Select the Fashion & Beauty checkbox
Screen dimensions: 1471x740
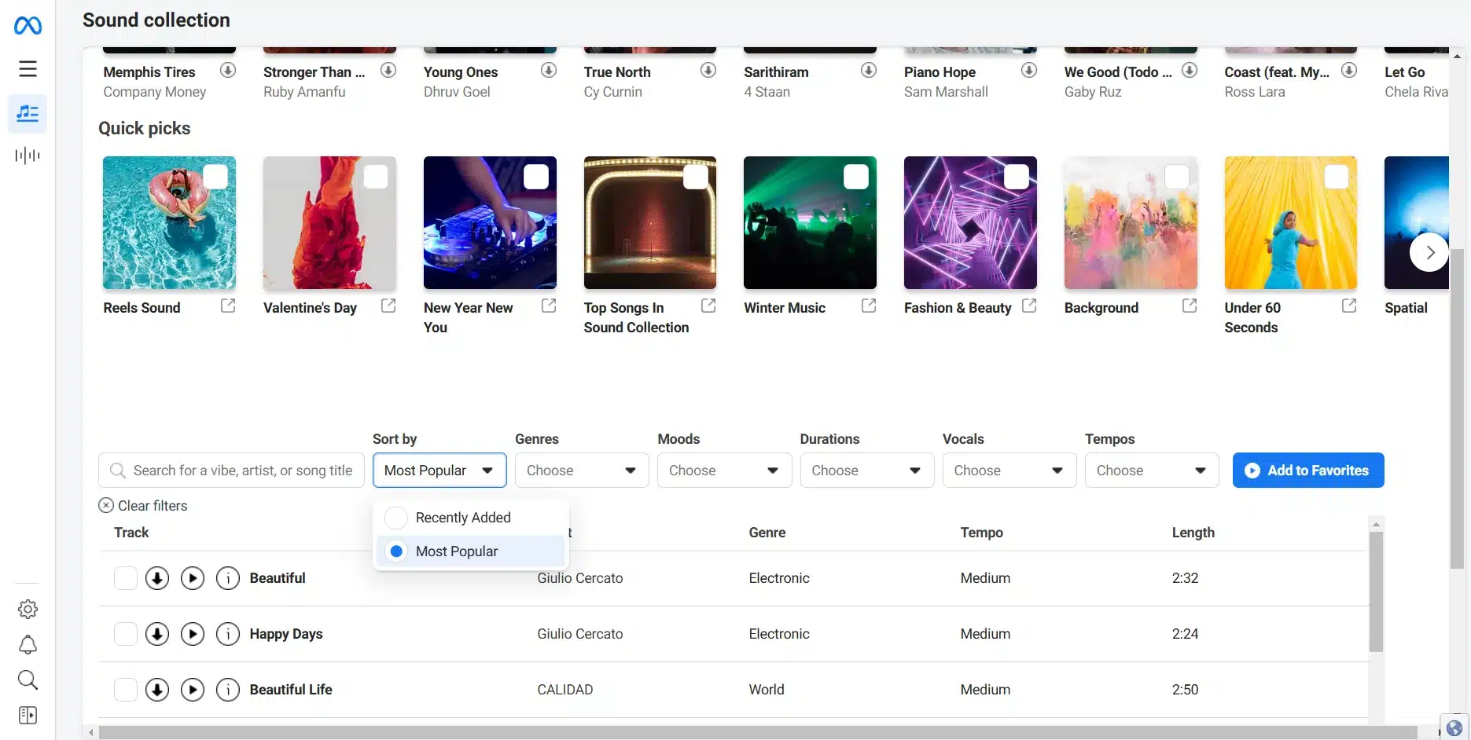point(1017,177)
